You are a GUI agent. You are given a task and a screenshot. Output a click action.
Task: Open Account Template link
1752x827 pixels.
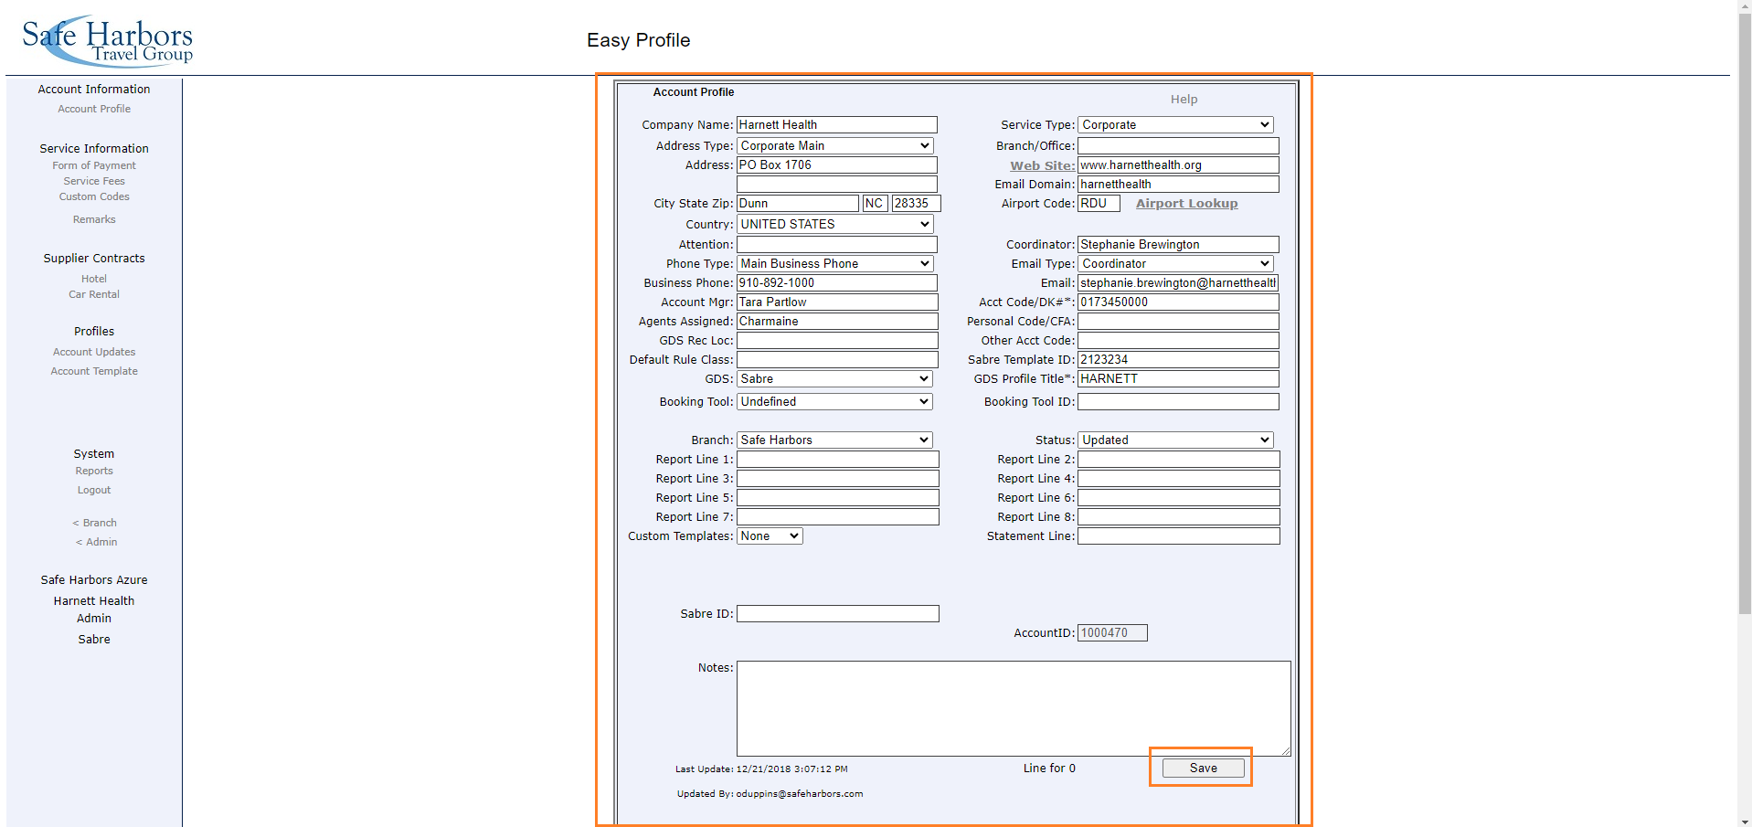click(94, 371)
